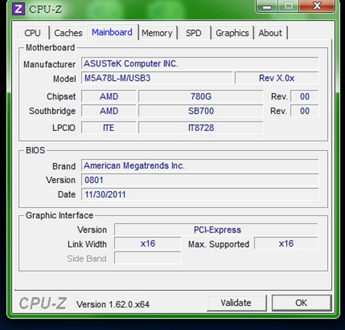Click the Link Width x16 value
The width and height of the screenshot is (345, 330).
click(147, 243)
